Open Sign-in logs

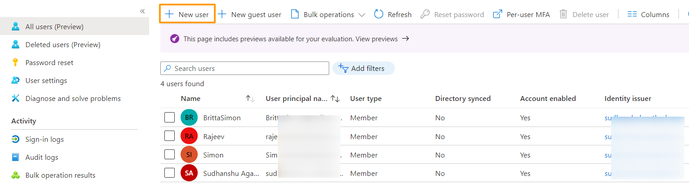(x=45, y=140)
